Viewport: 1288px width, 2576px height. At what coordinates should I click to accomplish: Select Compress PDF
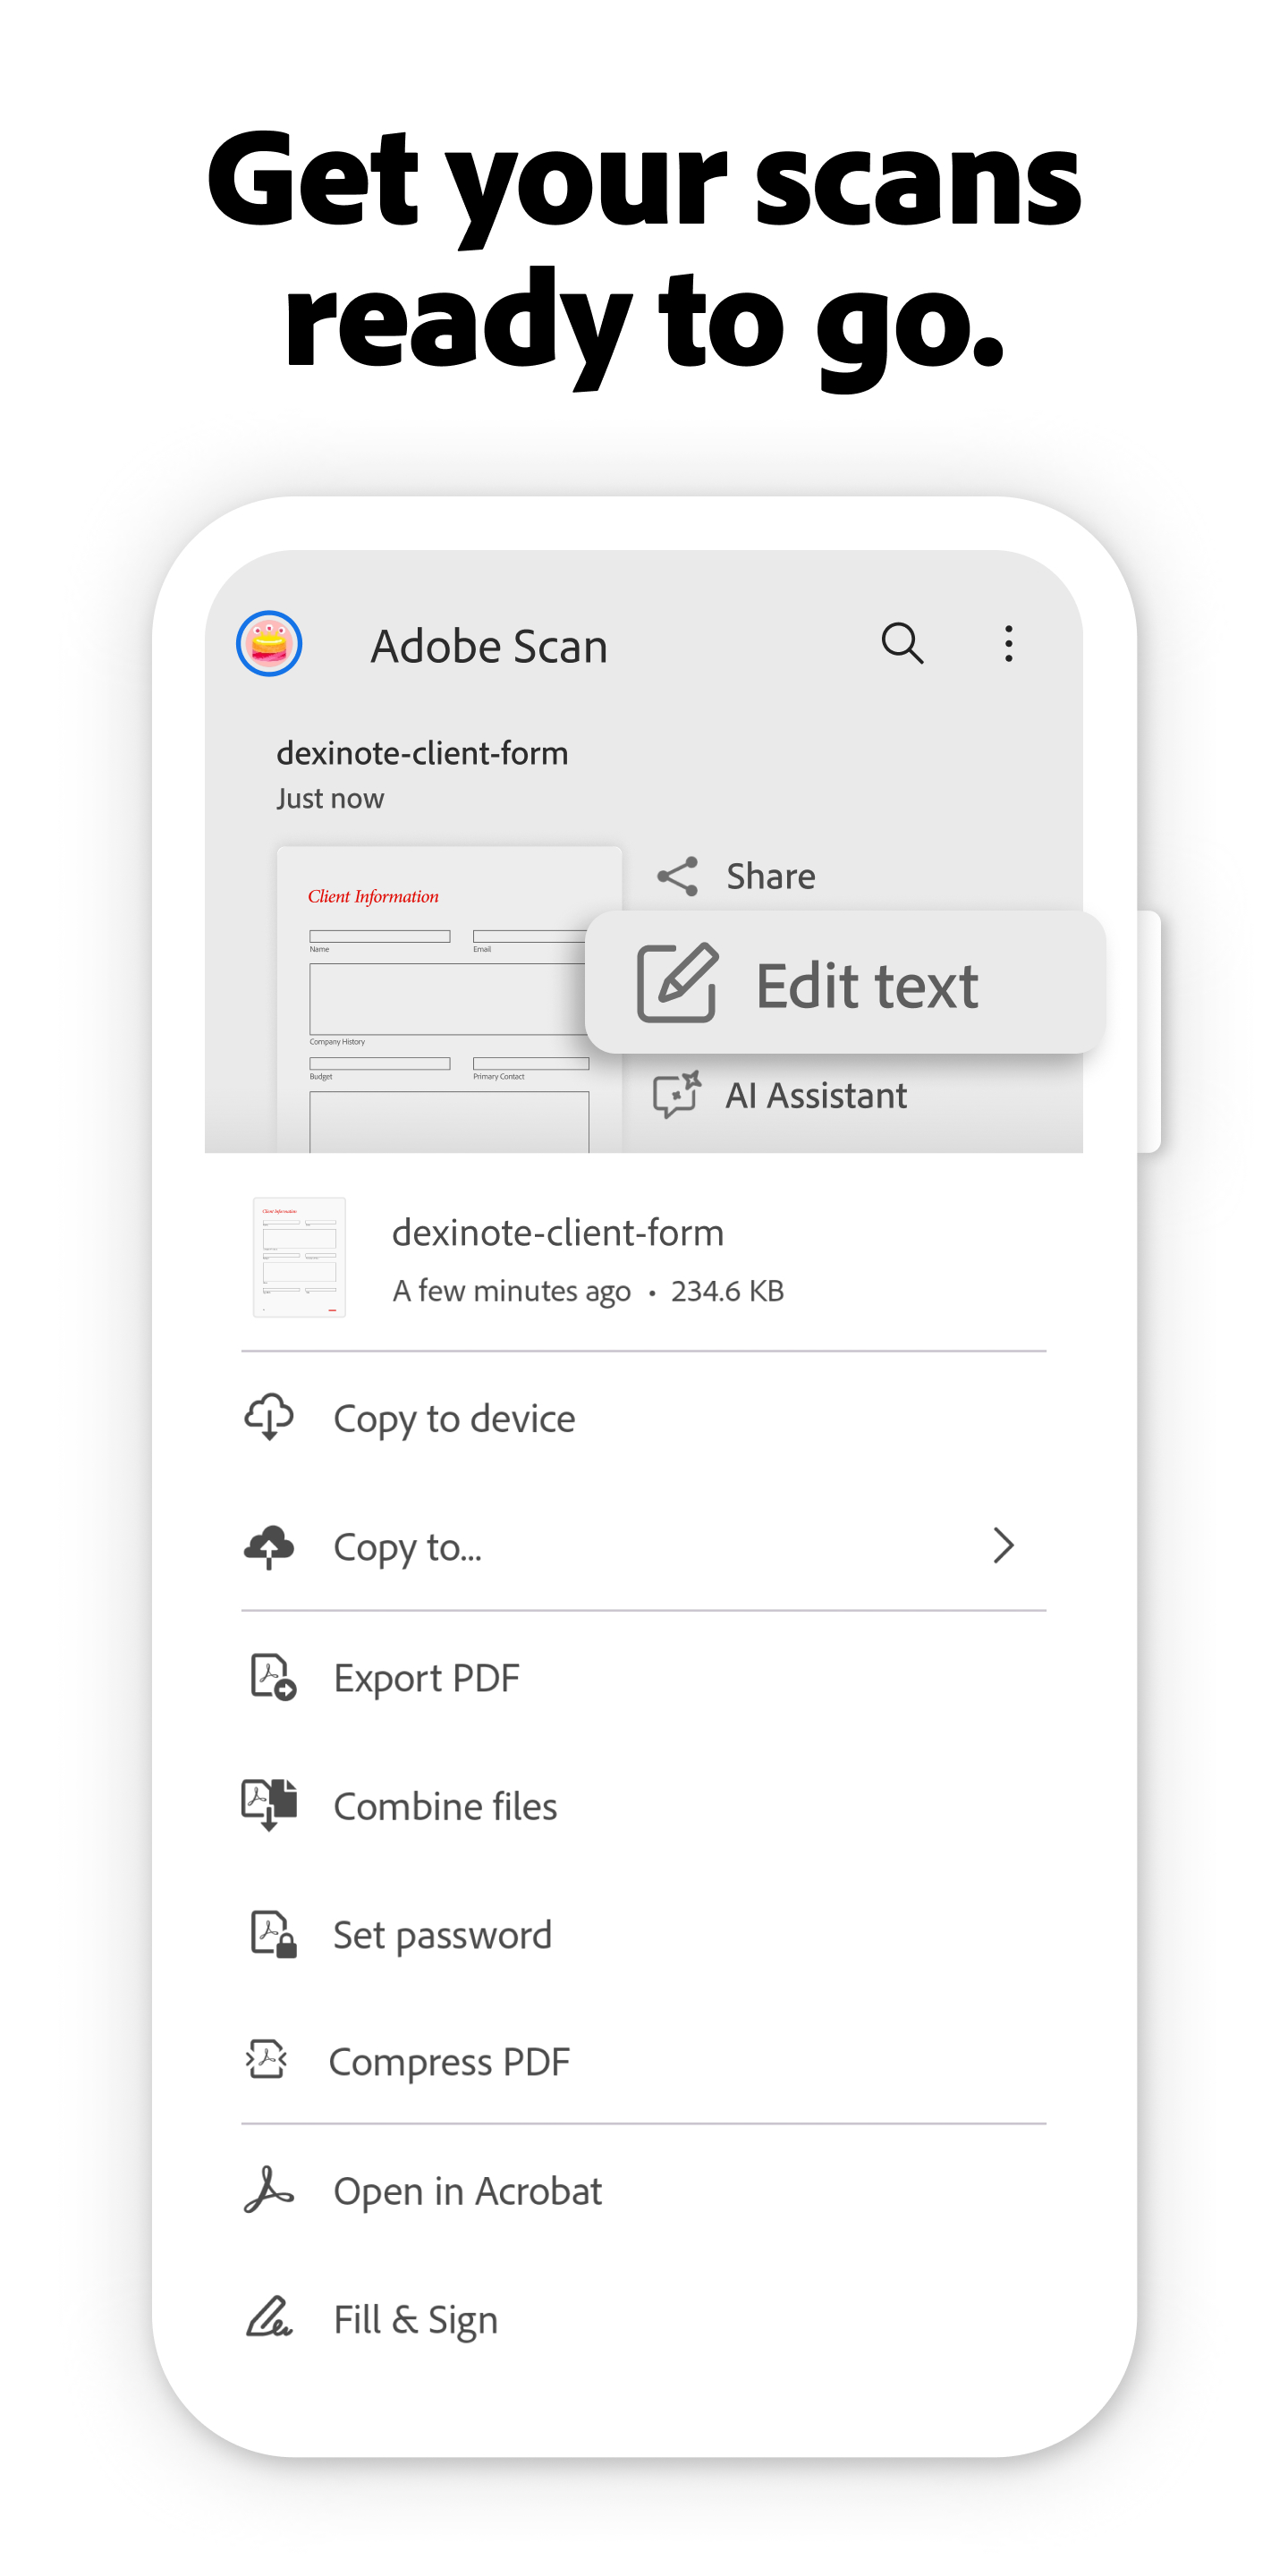click(x=643, y=2060)
